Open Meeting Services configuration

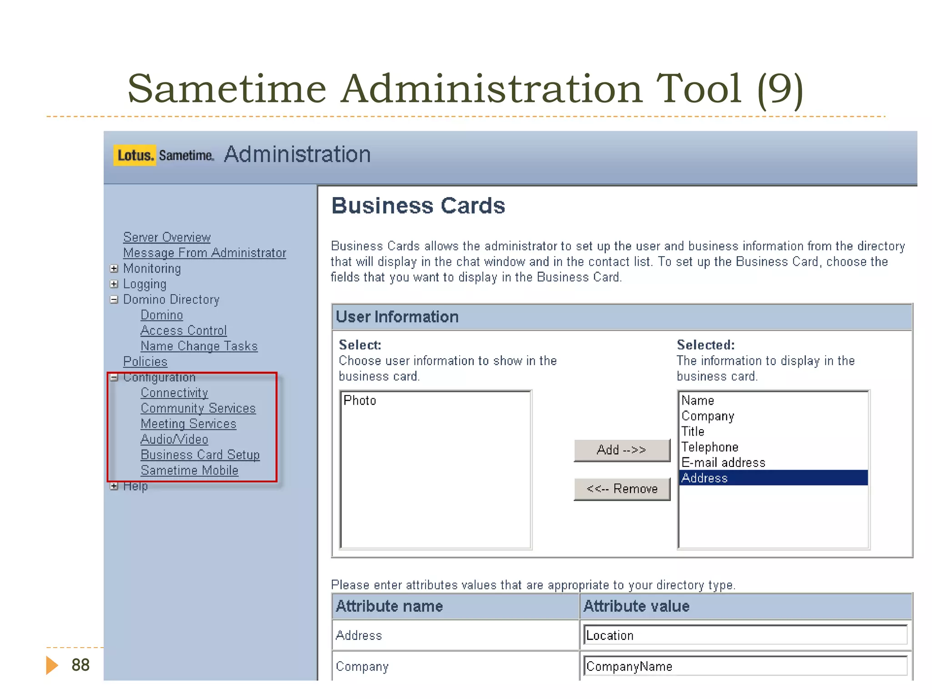[x=188, y=424]
